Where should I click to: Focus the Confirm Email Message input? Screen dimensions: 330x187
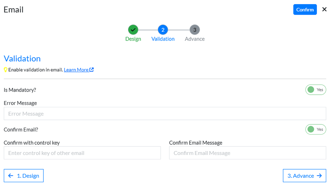pos(247,153)
